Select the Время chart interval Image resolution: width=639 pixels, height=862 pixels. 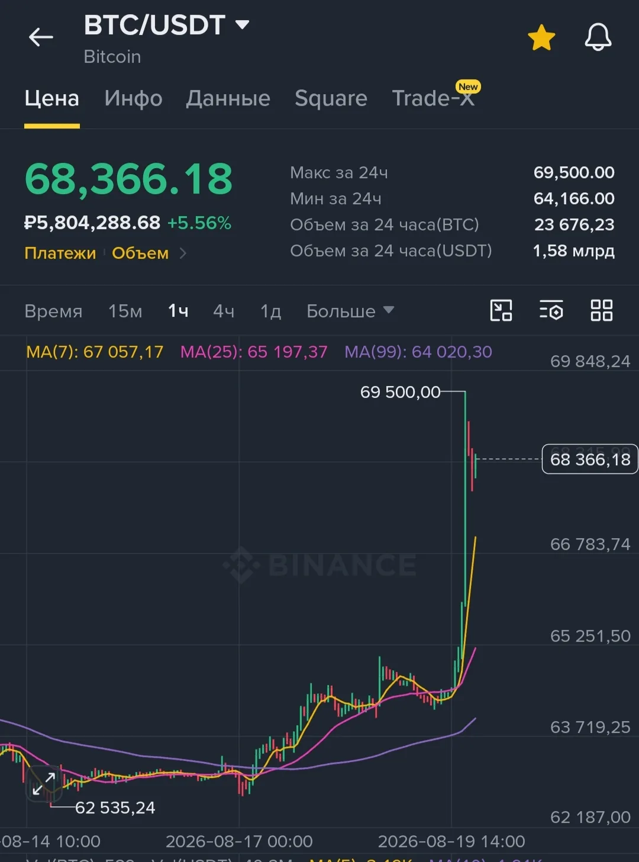pos(53,311)
